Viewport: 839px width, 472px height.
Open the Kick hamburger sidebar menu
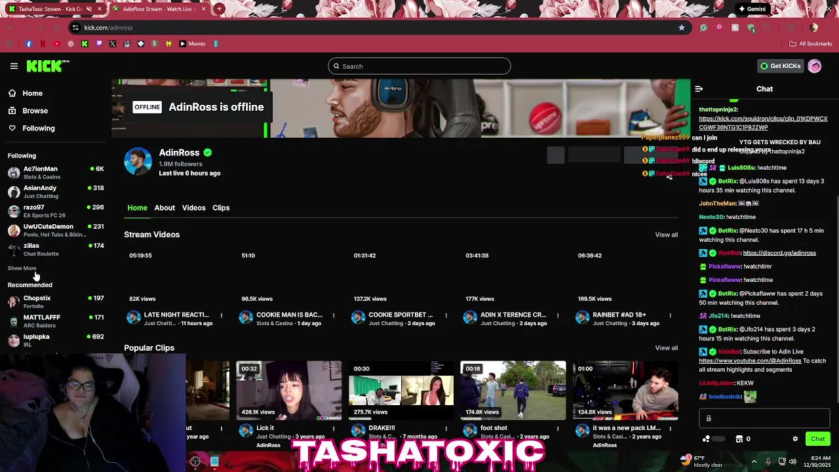[x=14, y=66]
